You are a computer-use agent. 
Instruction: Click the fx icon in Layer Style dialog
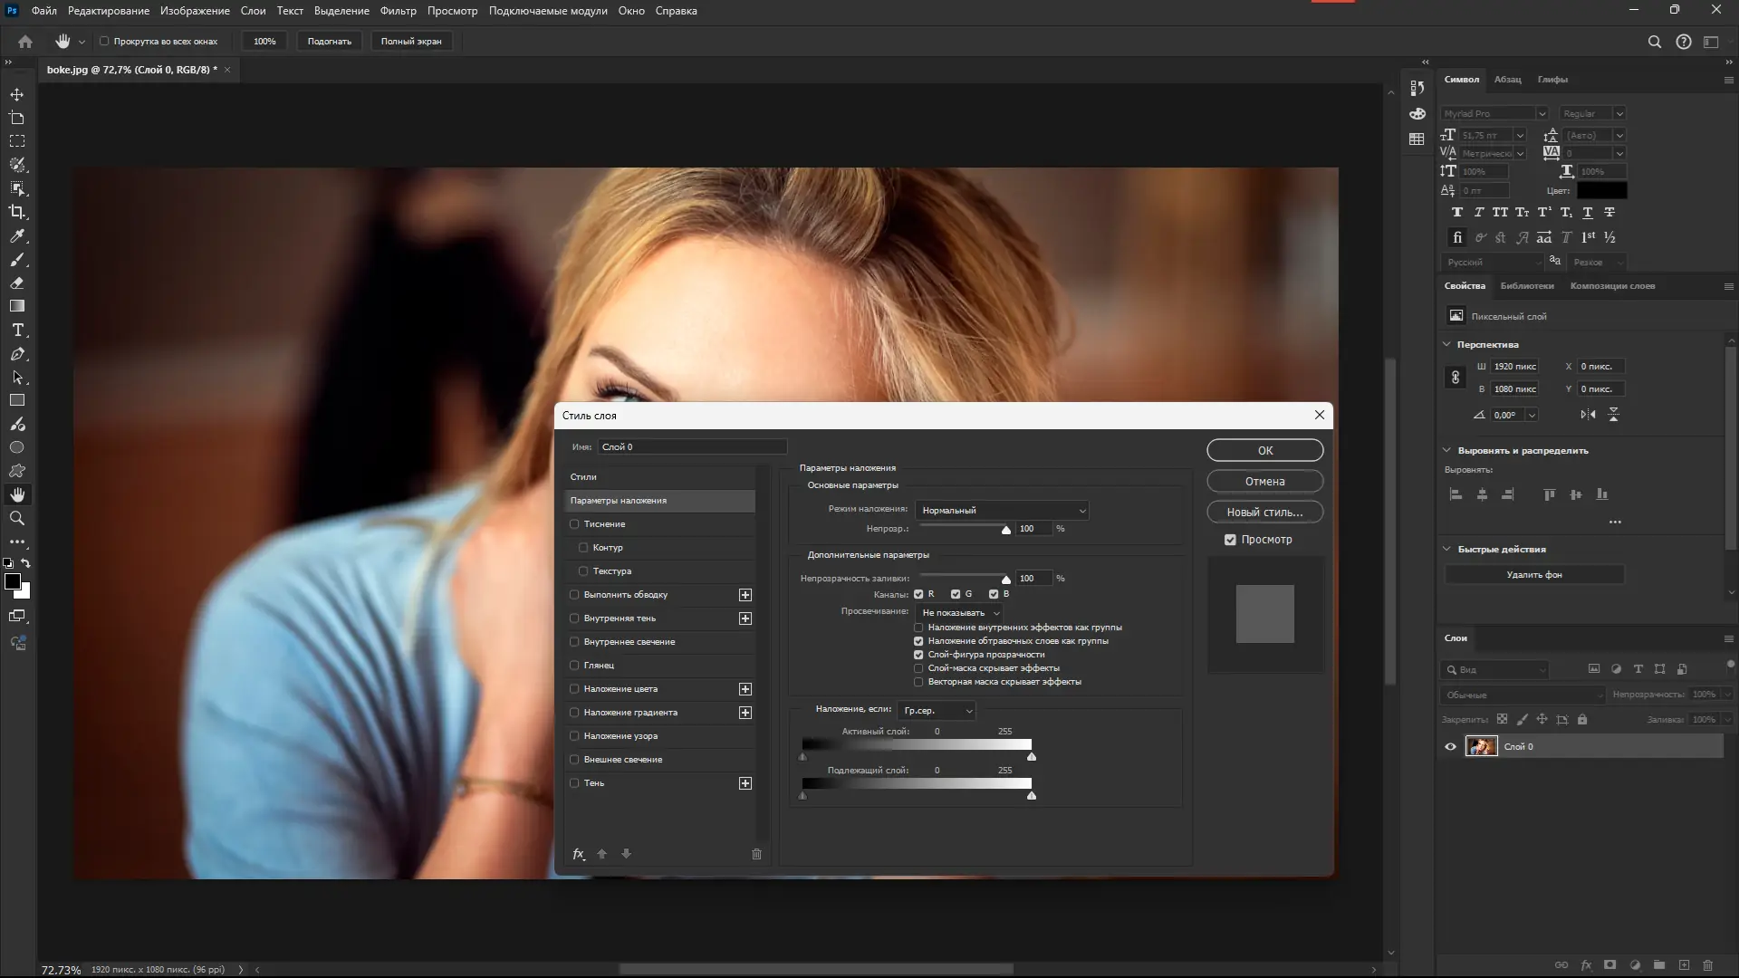click(579, 854)
